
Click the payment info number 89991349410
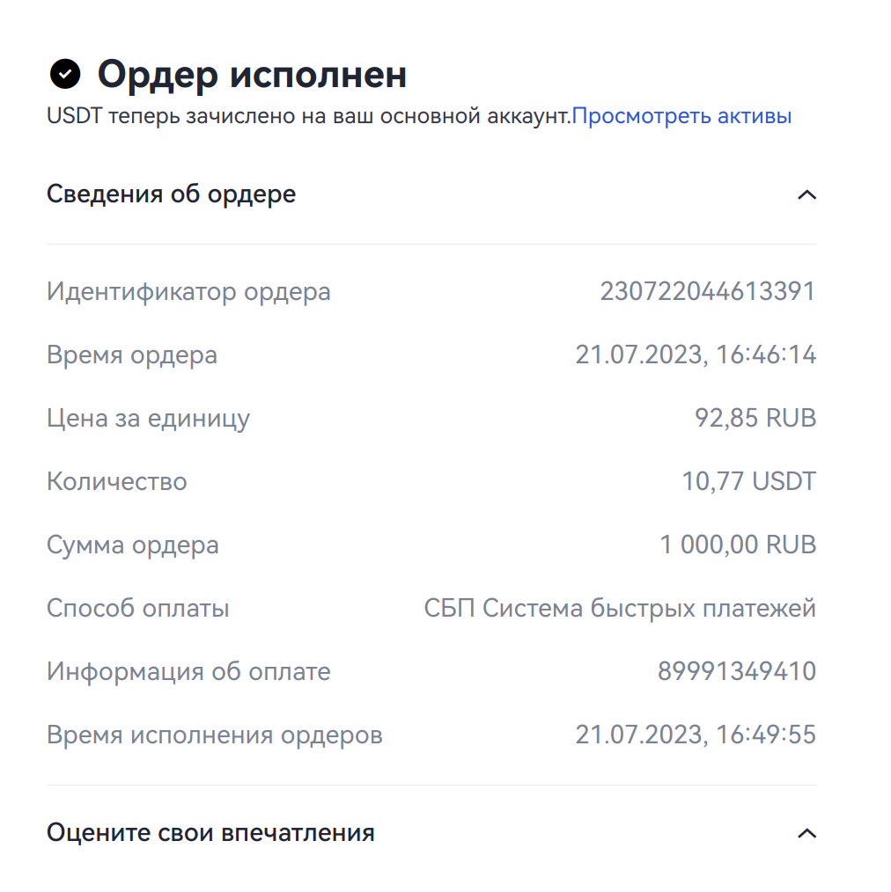[x=736, y=672]
